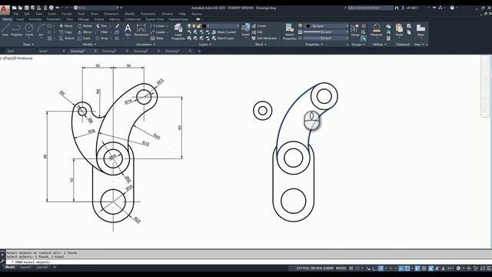This screenshot has width=492, height=277.
Task: Click the Mirror tool
Action: (x=85, y=32)
